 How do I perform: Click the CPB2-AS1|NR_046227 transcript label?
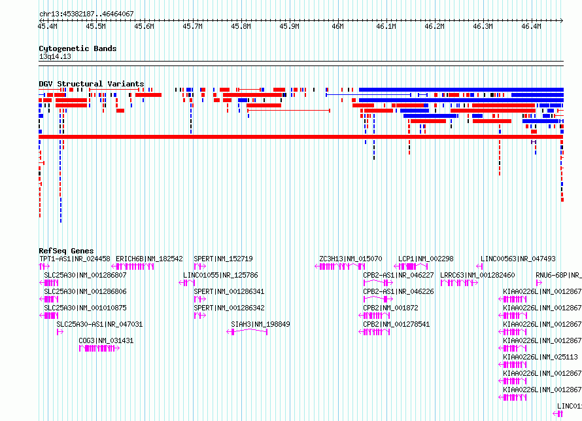398,276
